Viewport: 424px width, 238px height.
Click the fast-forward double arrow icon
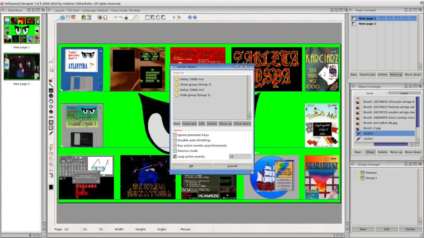pos(179,17)
